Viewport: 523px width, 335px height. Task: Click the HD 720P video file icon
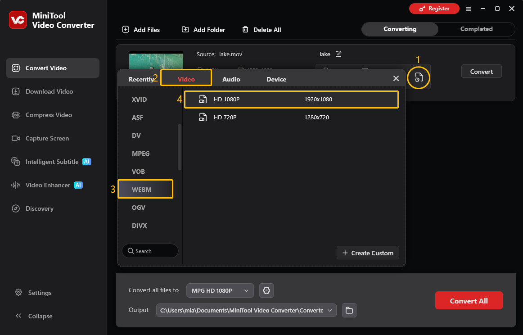coord(203,118)
